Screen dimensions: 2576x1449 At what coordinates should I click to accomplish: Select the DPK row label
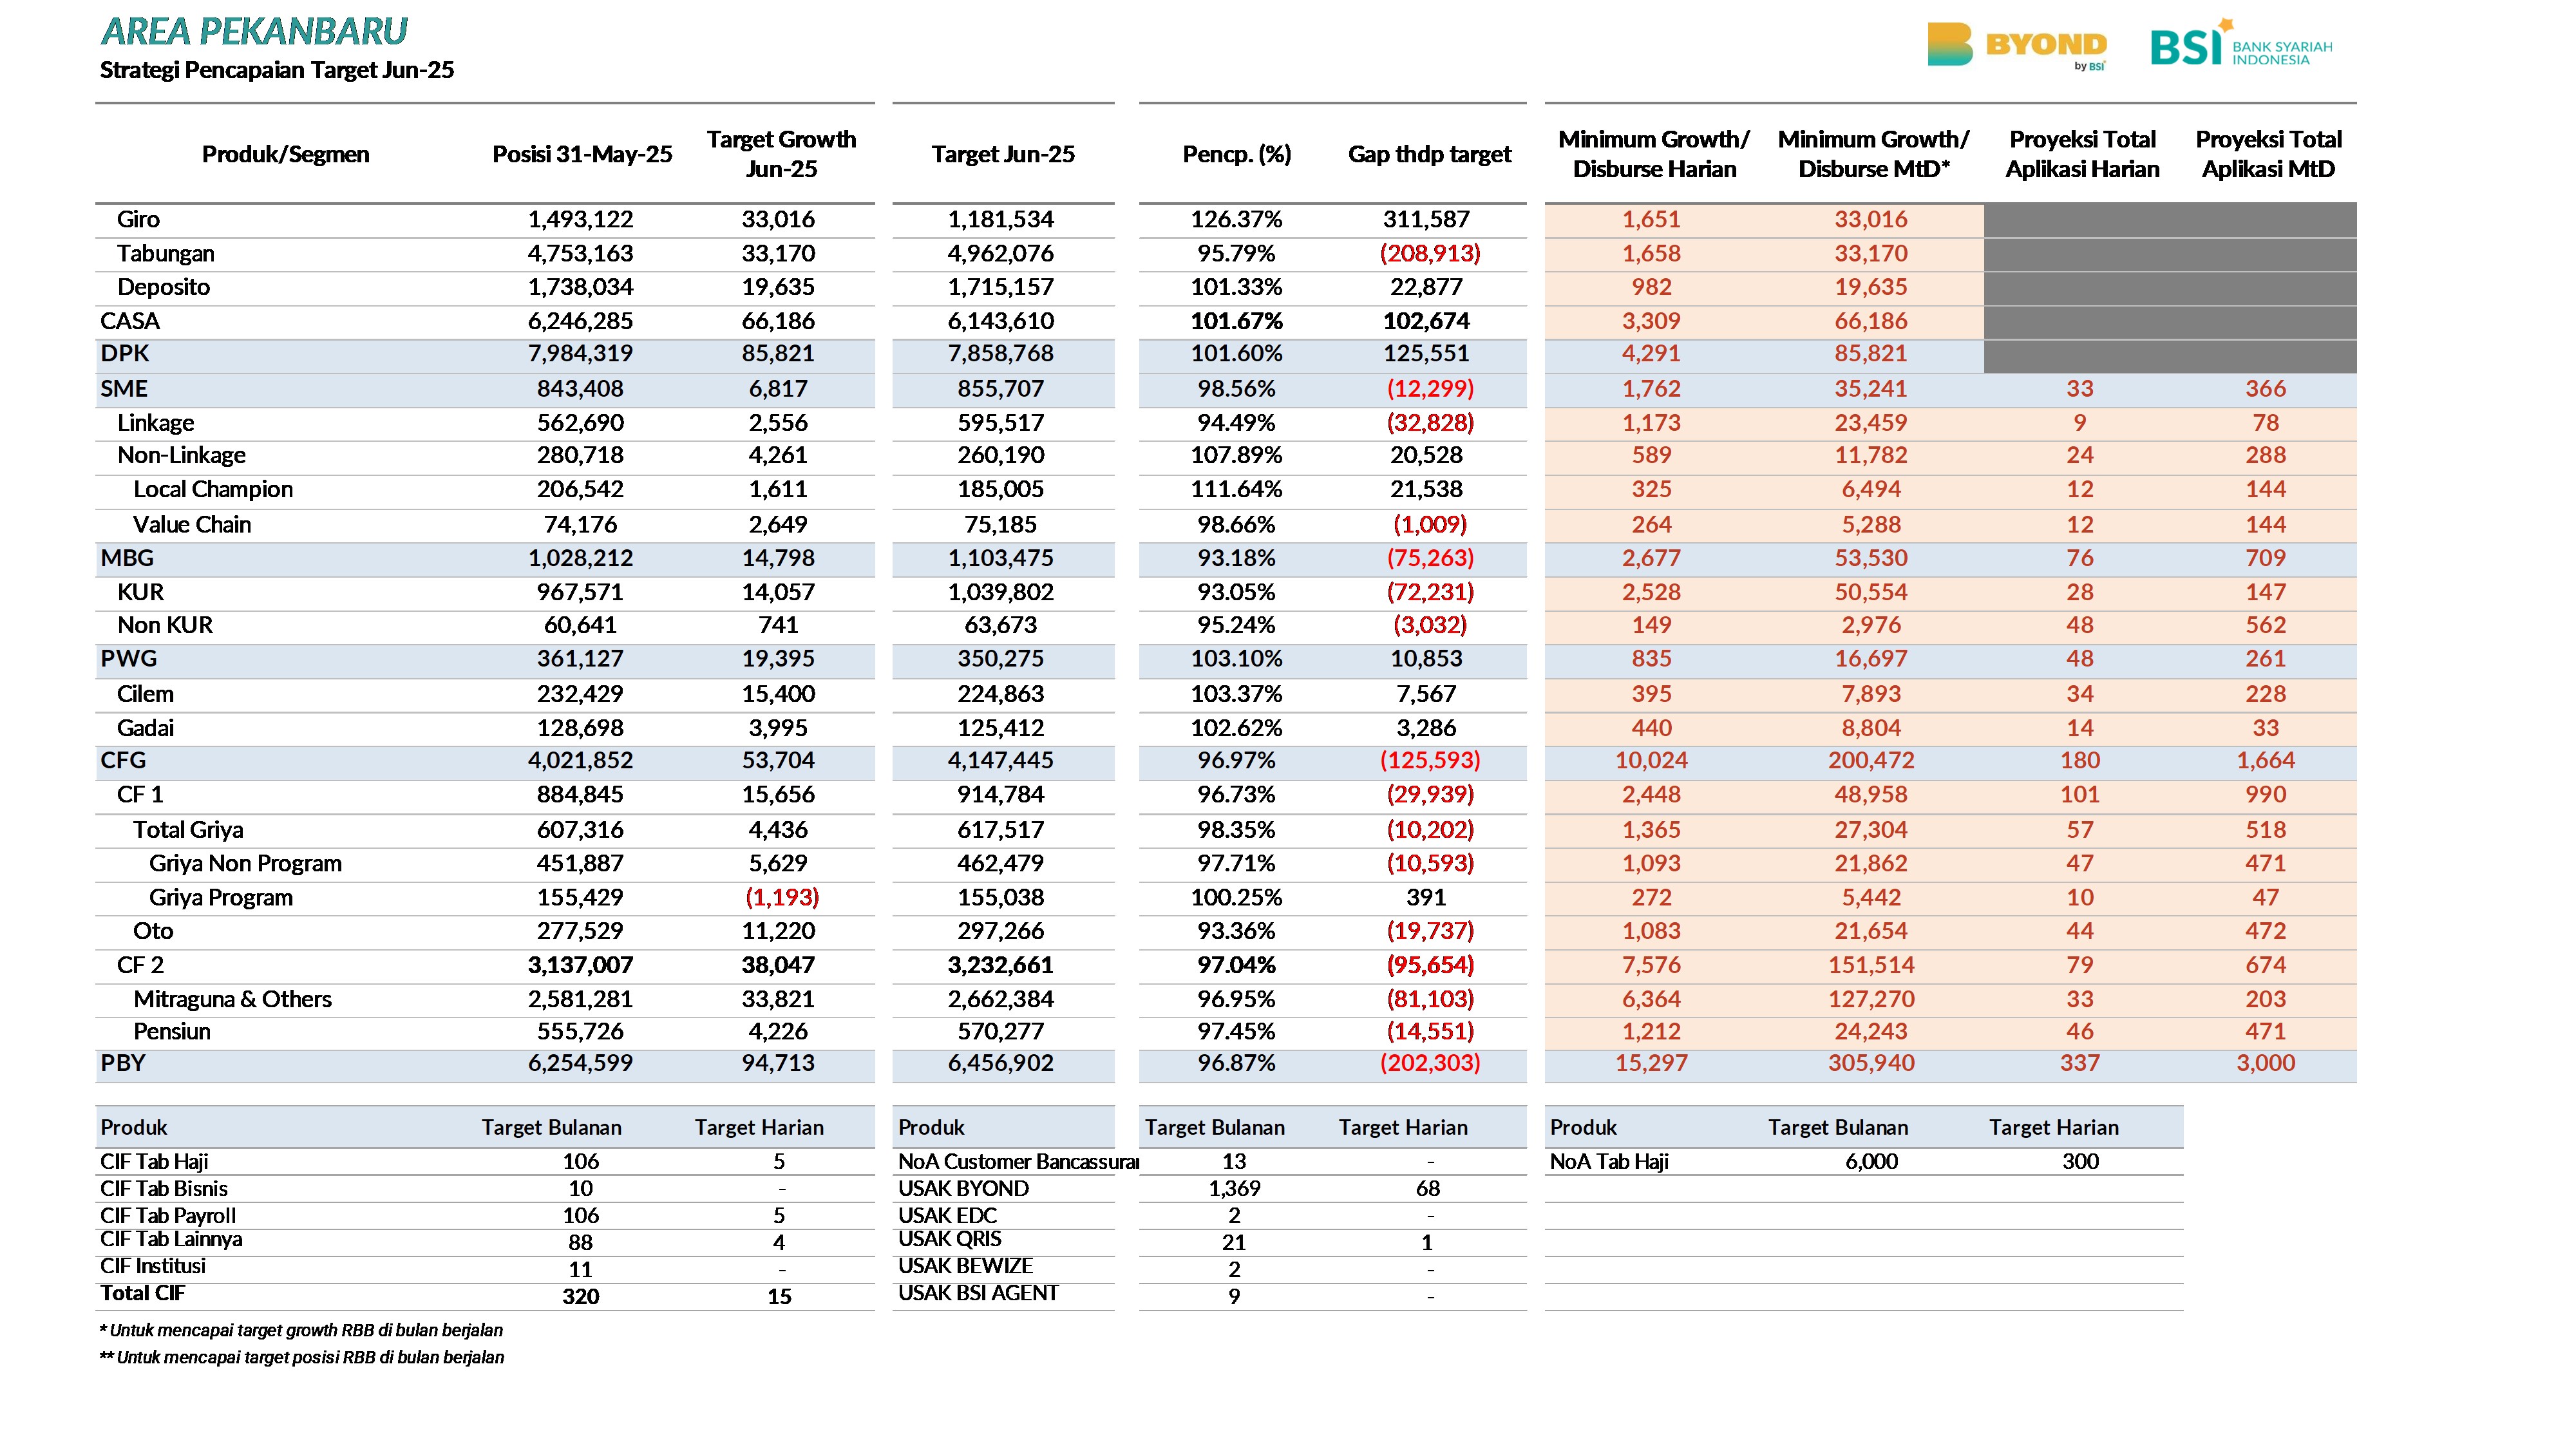click(125, 353)
